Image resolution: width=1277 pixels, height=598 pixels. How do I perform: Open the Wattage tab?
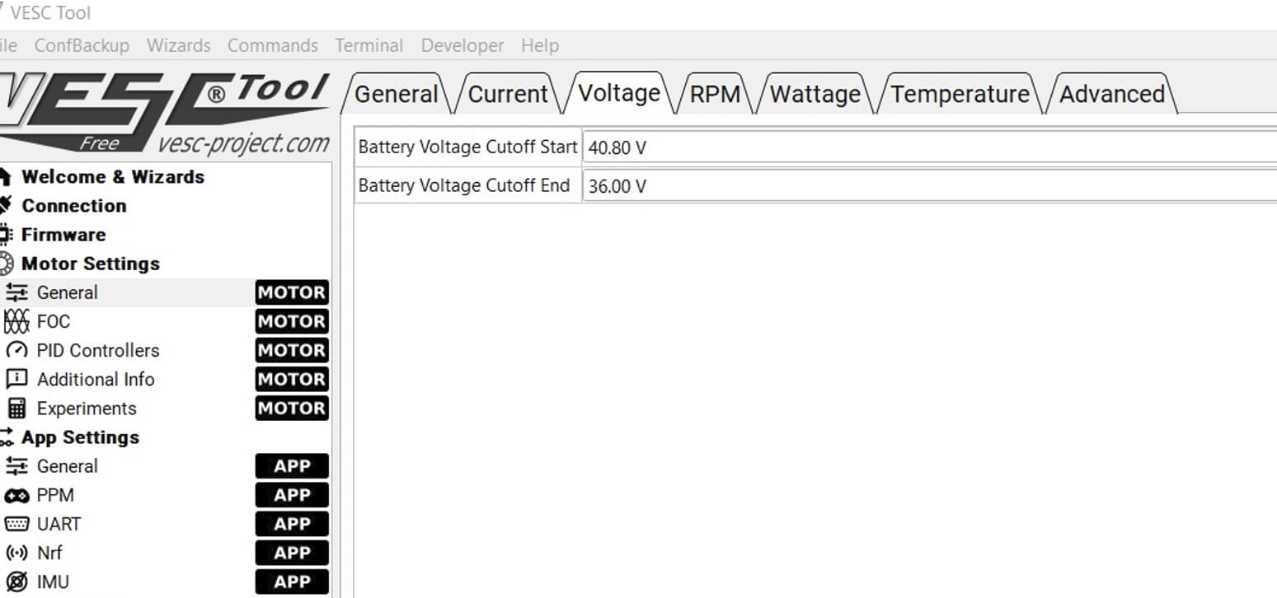(x=815, y=94)
